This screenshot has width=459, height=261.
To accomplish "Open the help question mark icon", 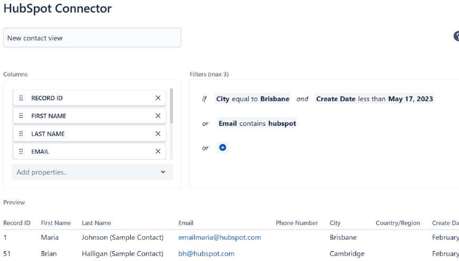I will coord(456,36).
